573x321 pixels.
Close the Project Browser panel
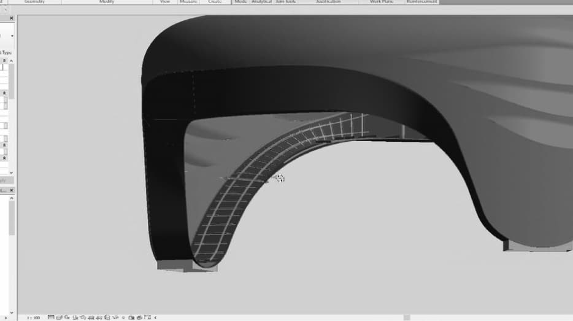coord(11,190)
